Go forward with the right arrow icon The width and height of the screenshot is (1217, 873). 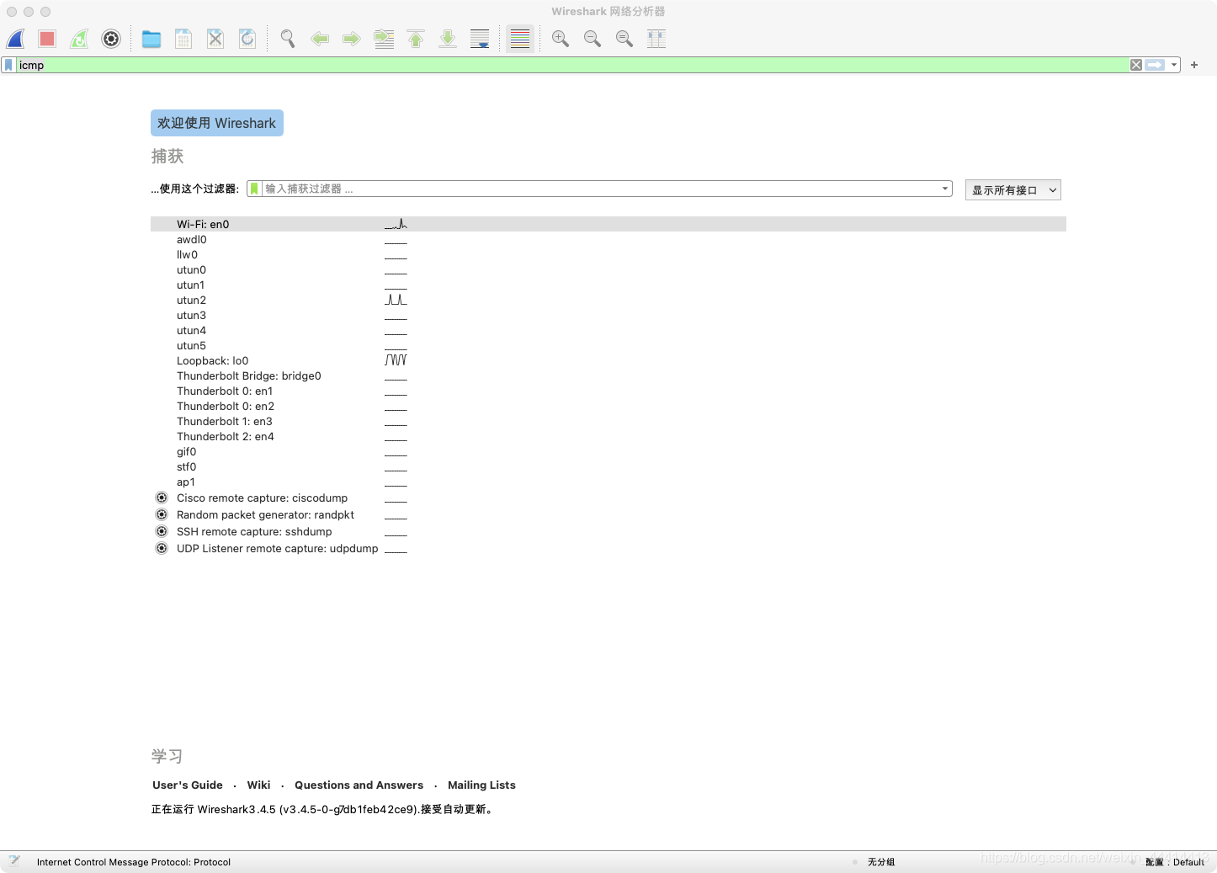pyautogui.click(x=352, y=39)
